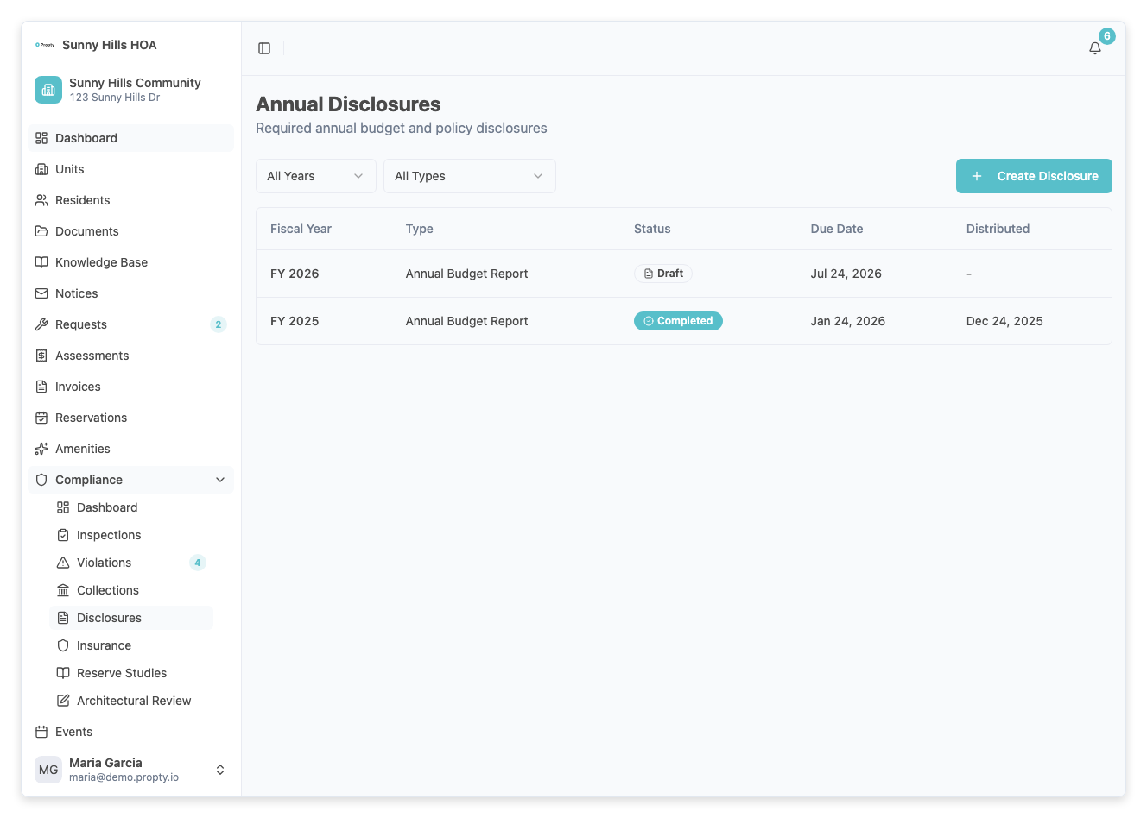The height and width of the screenshot is (818, 1147).
Task: Click the Create Disclosure button
Action: click(x=1033, y=176)
